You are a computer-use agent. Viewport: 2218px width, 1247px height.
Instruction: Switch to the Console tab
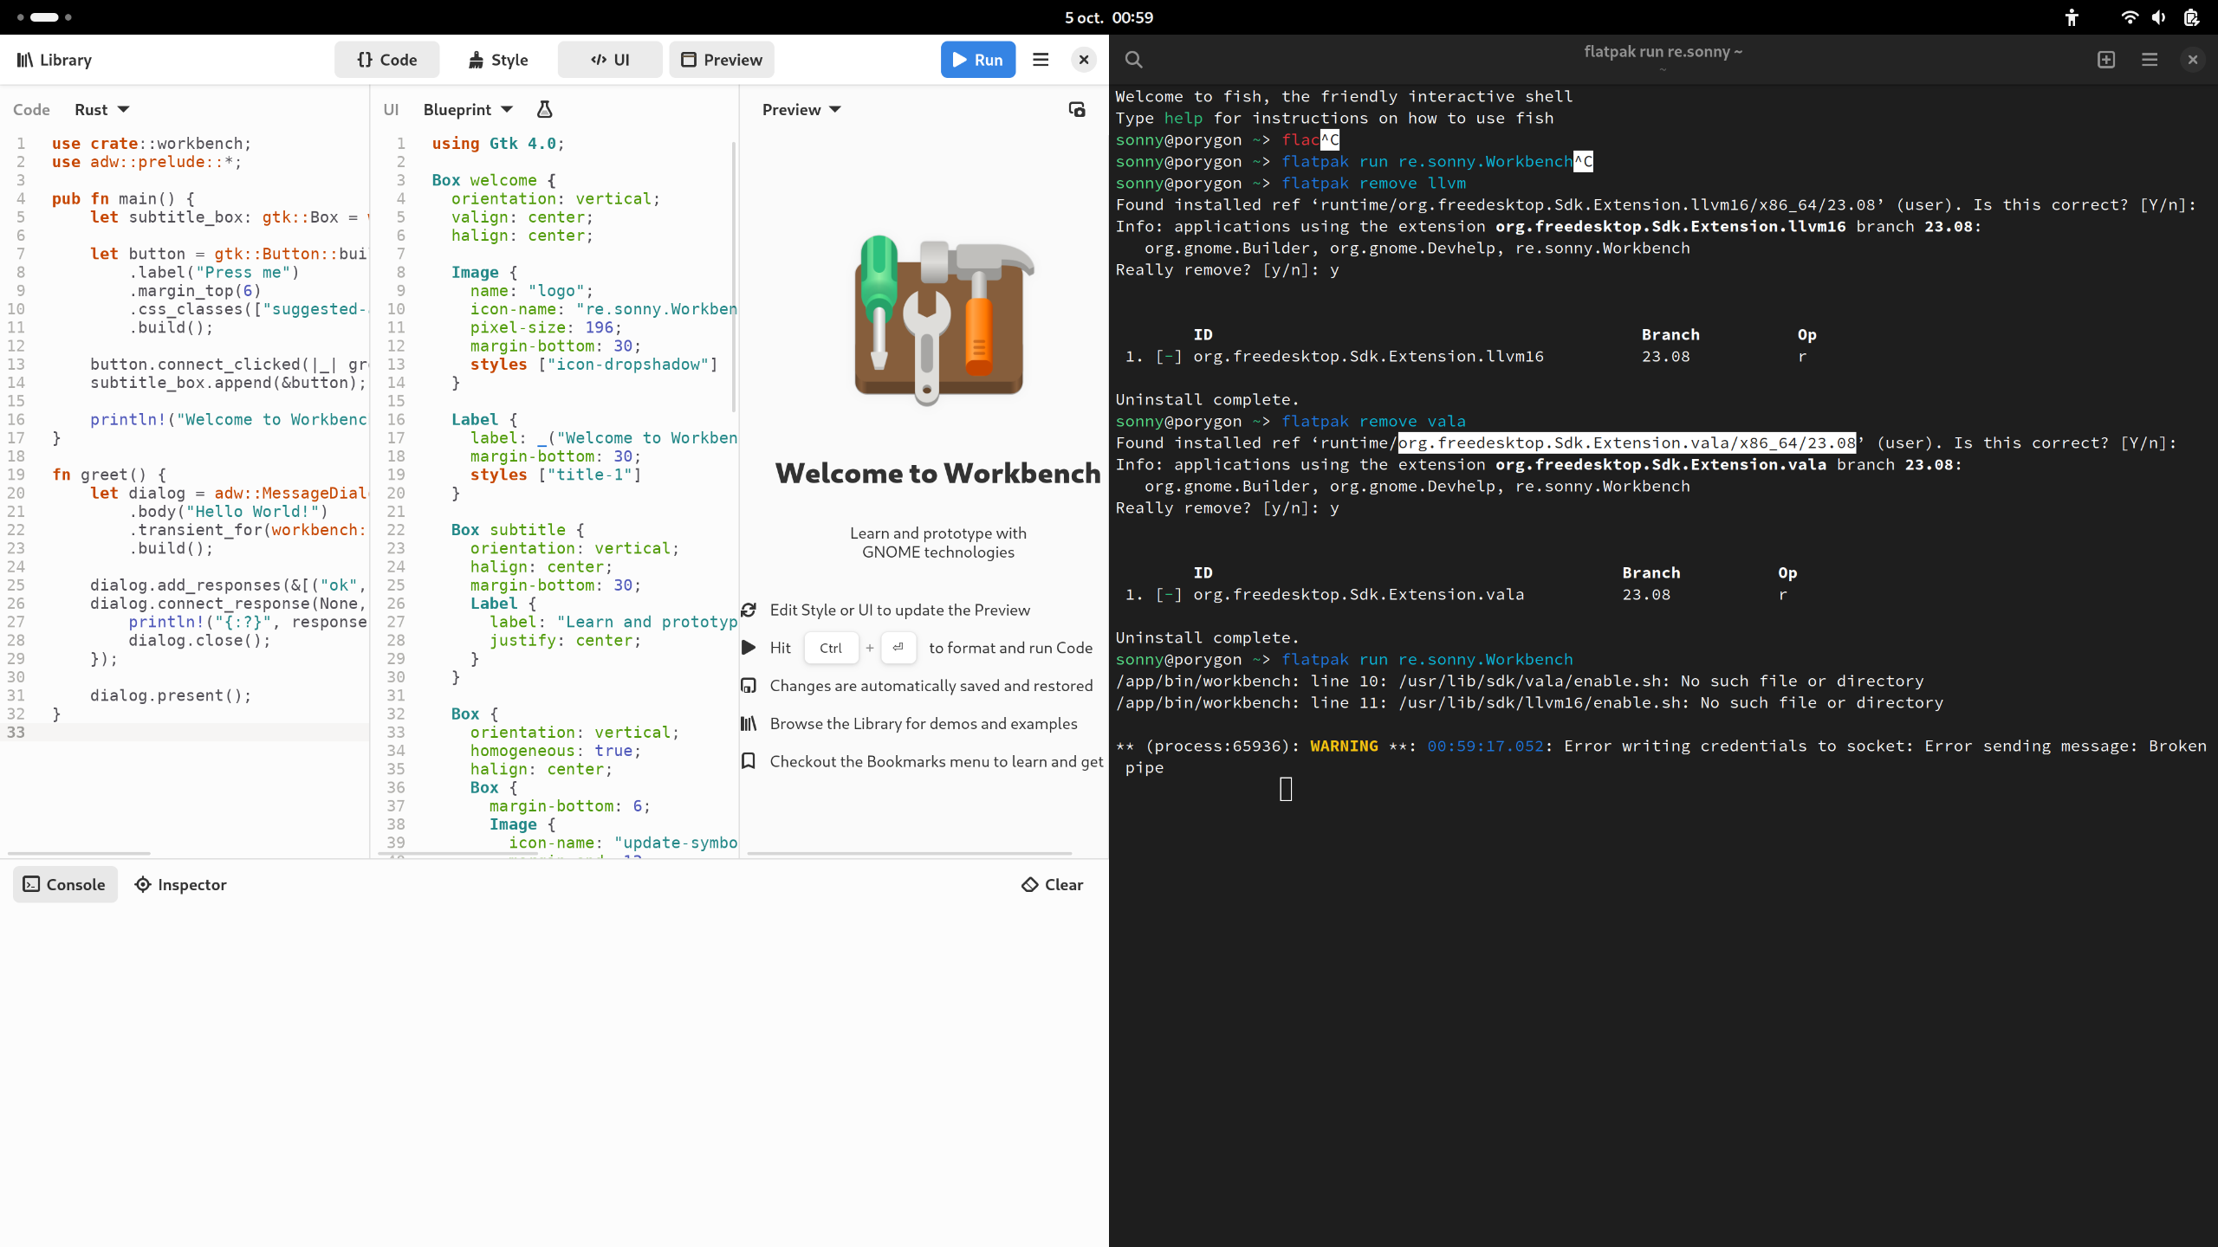coord(65,884)
